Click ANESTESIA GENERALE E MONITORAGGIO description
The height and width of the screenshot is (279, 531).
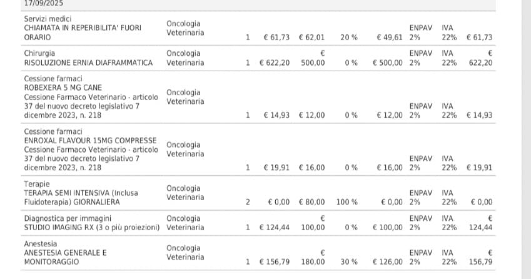[66, 257]
